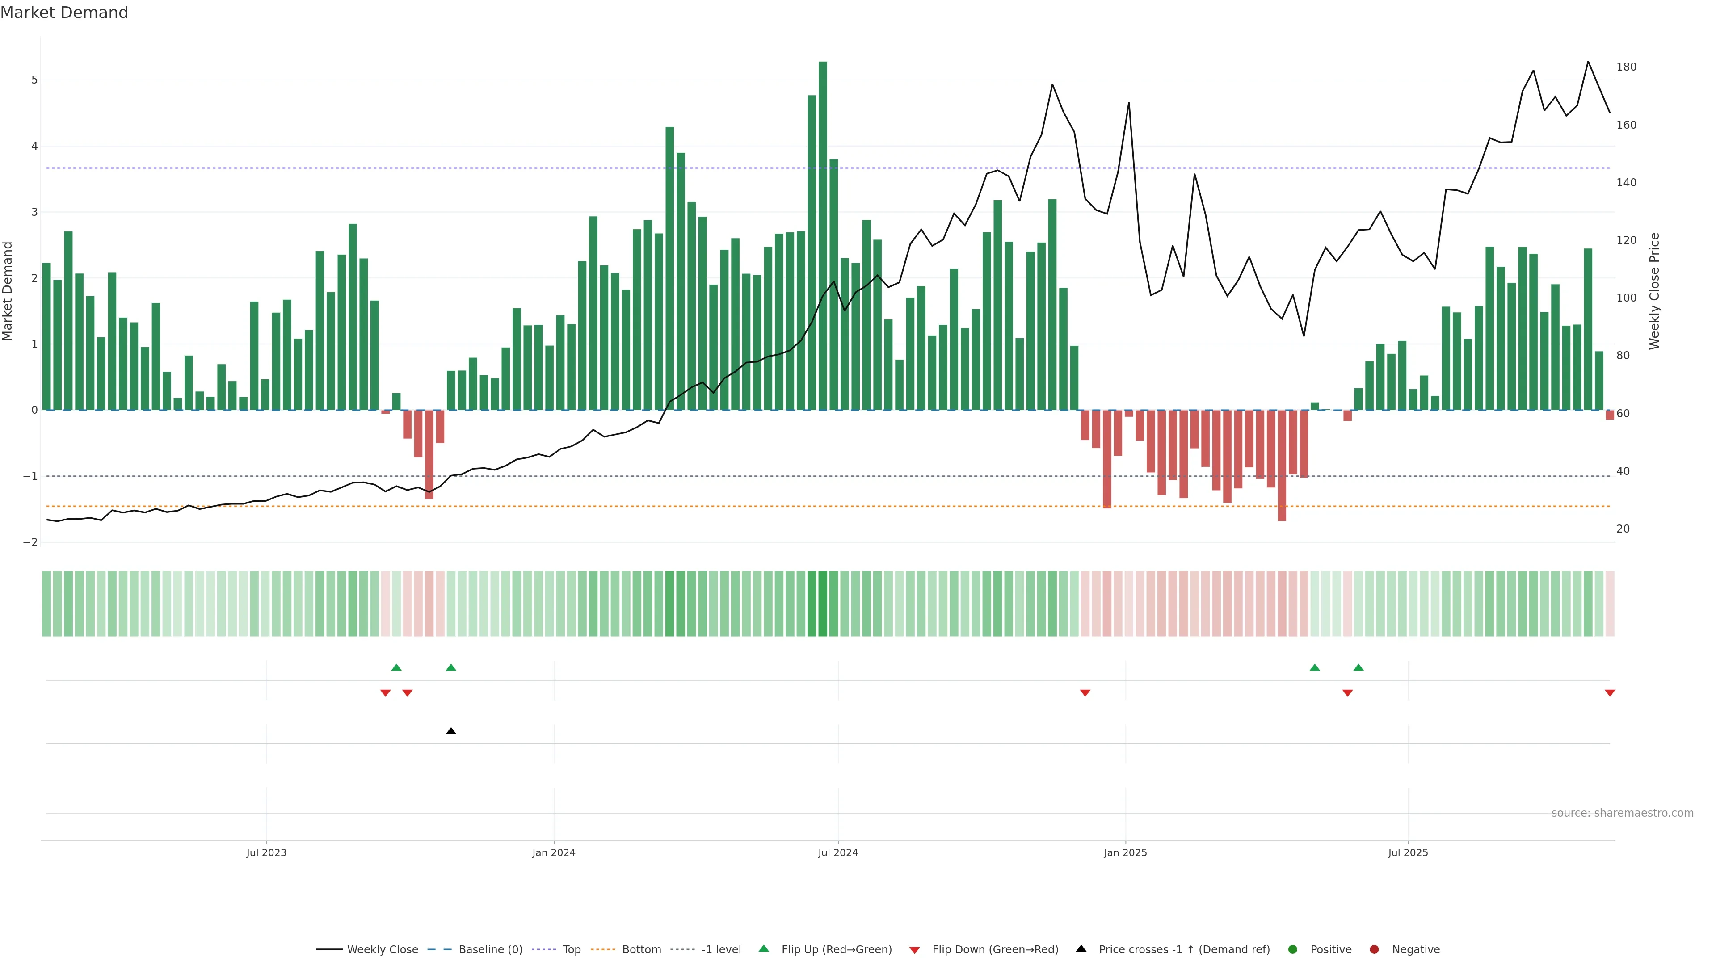The width and height of the screenshot is (1716, 965).
Task: Click the darkest green heatmap cell
Action: 823,604
